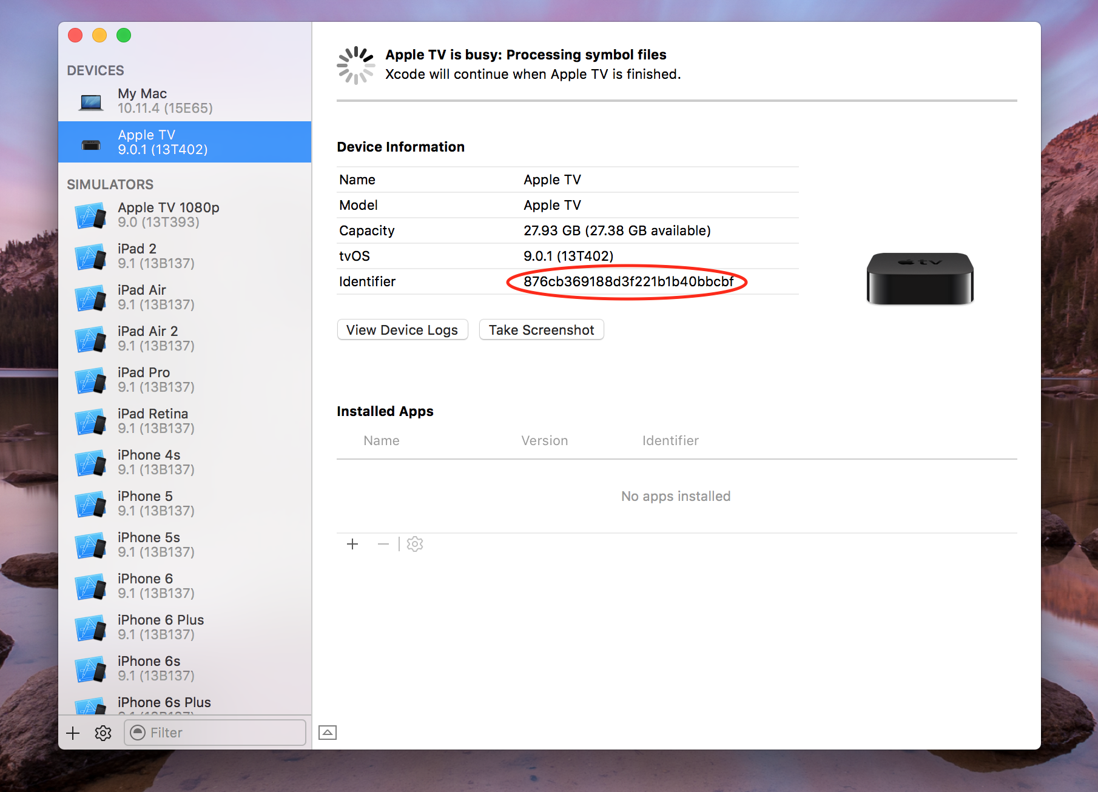Select the iPad Retina simulator
Viewport: 1098px width, 792px height.
185,421
